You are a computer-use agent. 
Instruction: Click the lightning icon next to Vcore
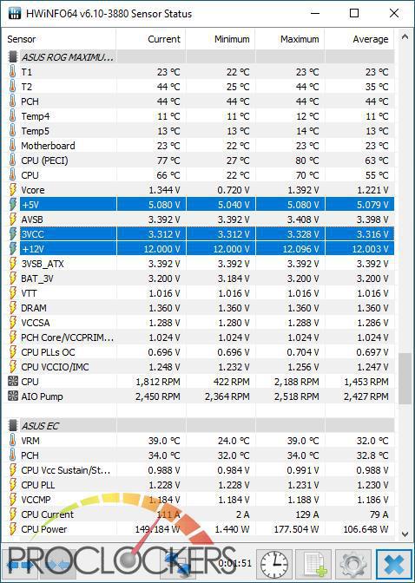pos(13,190)
